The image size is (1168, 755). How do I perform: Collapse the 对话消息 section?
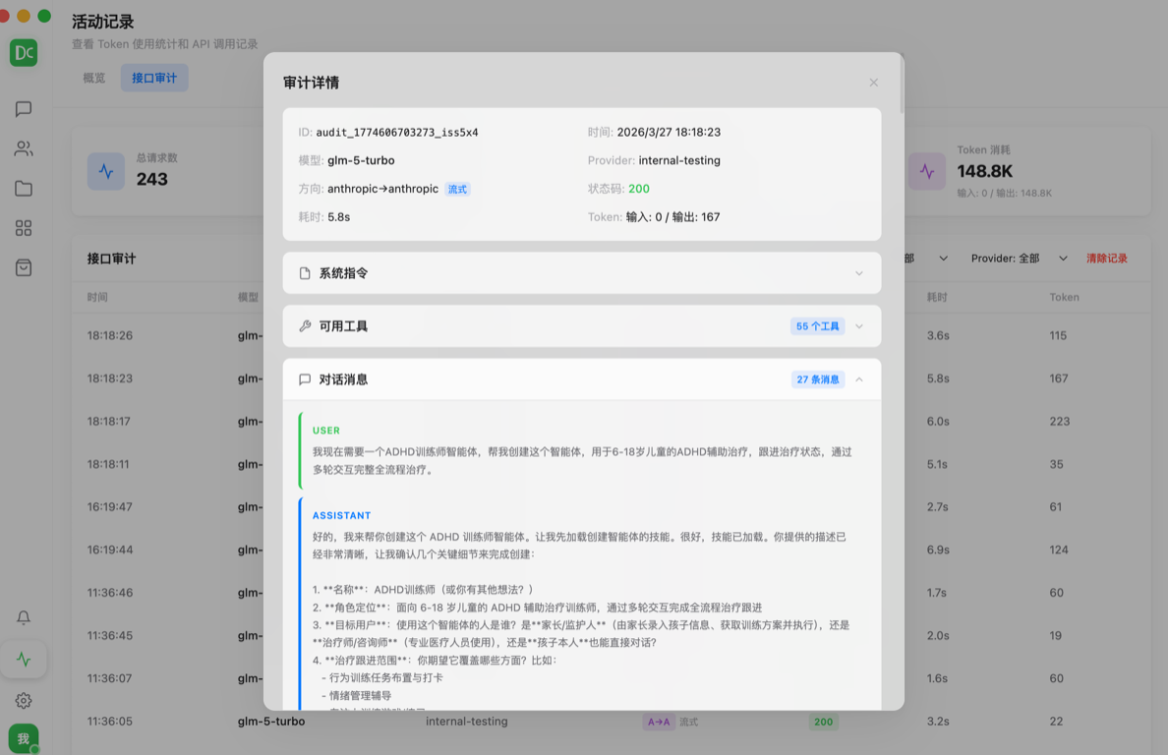pyautogui.click(x=857, y=378)
